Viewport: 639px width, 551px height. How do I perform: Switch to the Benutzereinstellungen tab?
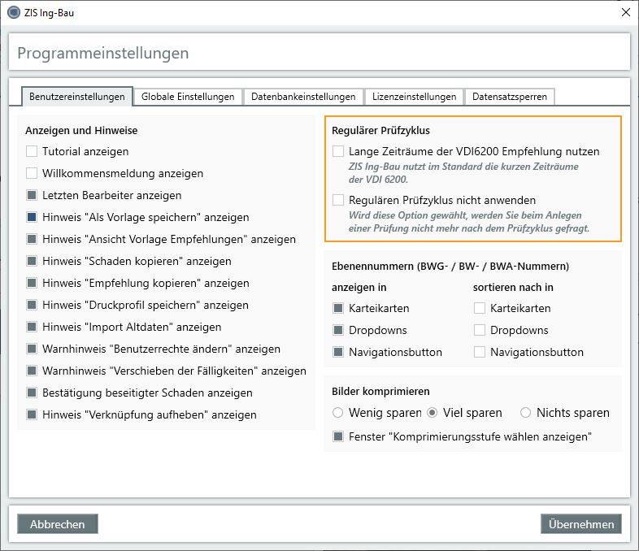tap(77, 97)
